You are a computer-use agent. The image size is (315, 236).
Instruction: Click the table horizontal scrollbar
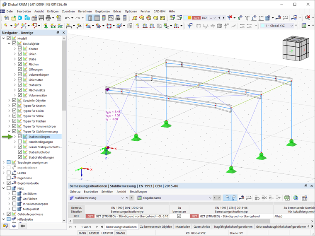pyautogui.click(x=172, y=221)
